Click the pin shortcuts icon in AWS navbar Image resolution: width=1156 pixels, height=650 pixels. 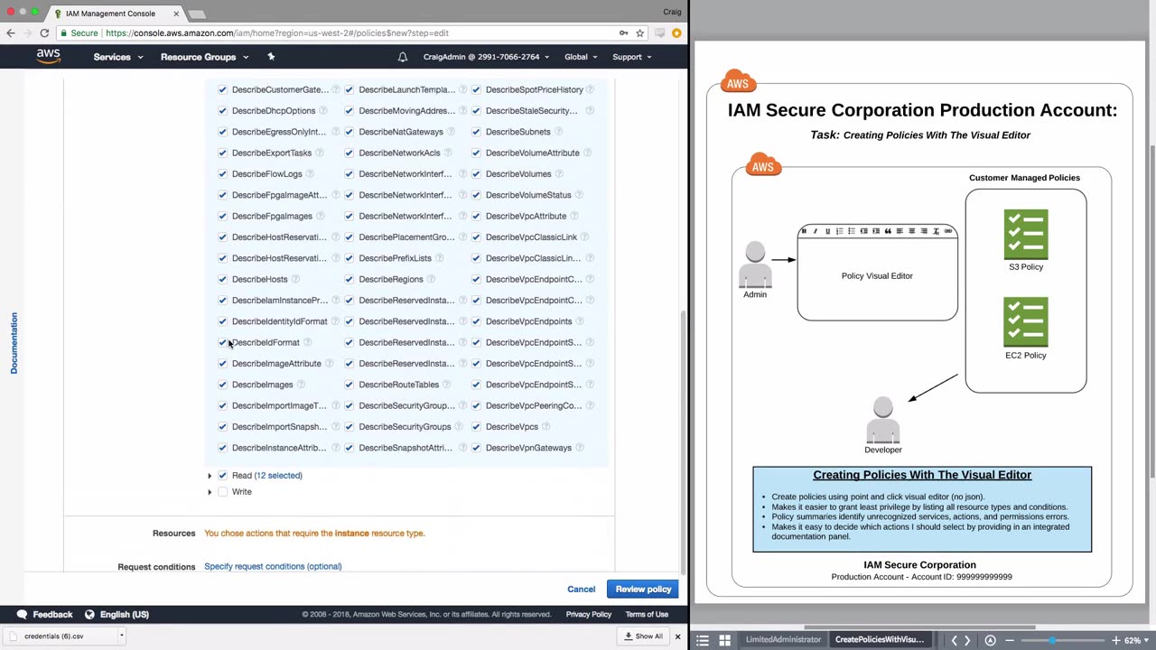pyautogui.click(x=271, y=57)
